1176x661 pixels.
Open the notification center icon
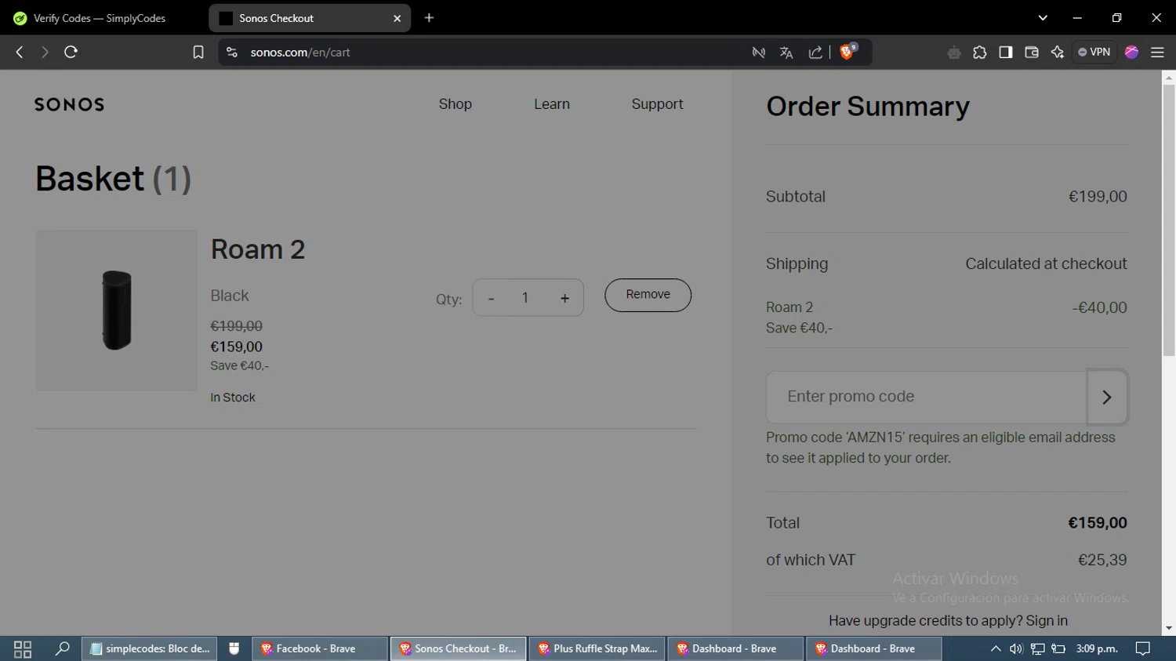1143,648
